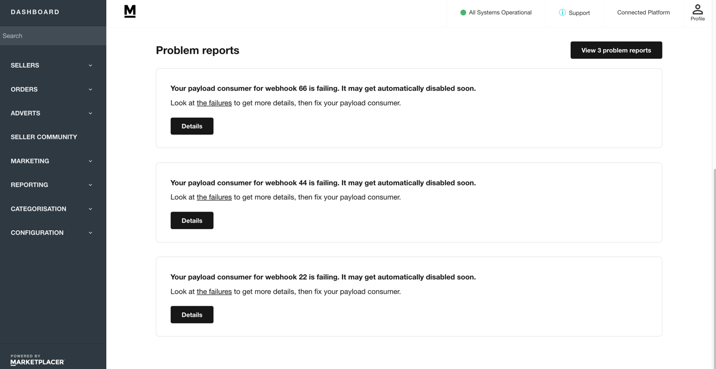716x369 pixels.
Task: Open the Connected Platform header item
Action: 643,13
